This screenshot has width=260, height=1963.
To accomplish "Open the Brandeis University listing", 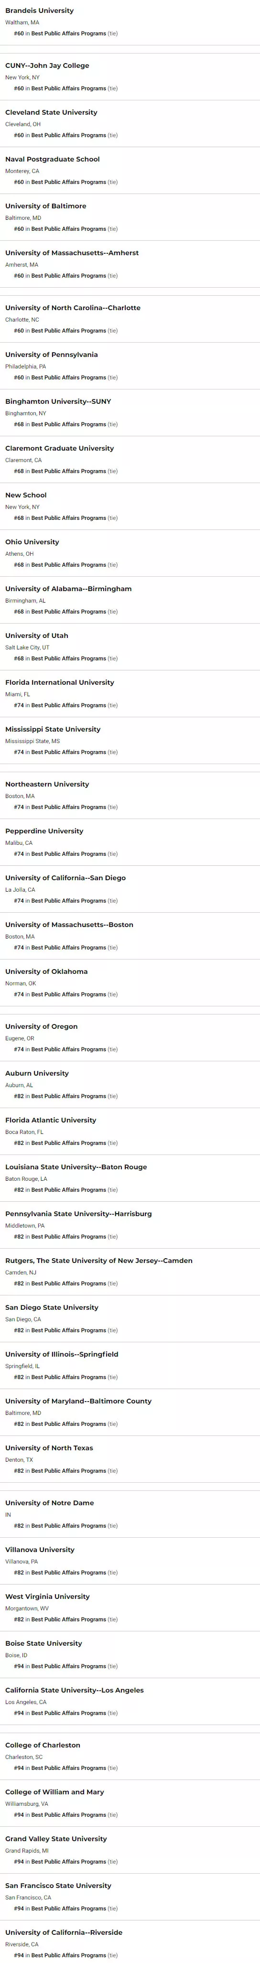I will click(x=40, y=11).
